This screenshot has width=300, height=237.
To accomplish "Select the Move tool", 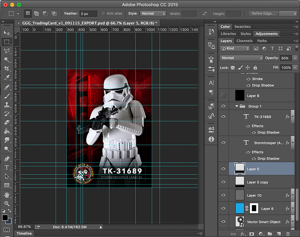I will 7,33.
